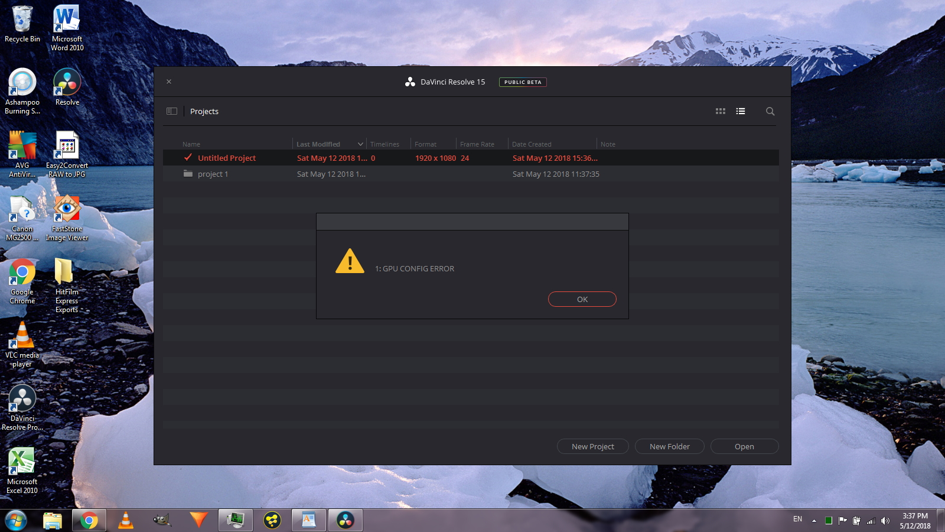Open the selected project
Screen dimensions: 945x532
click(x=744, y=446)
